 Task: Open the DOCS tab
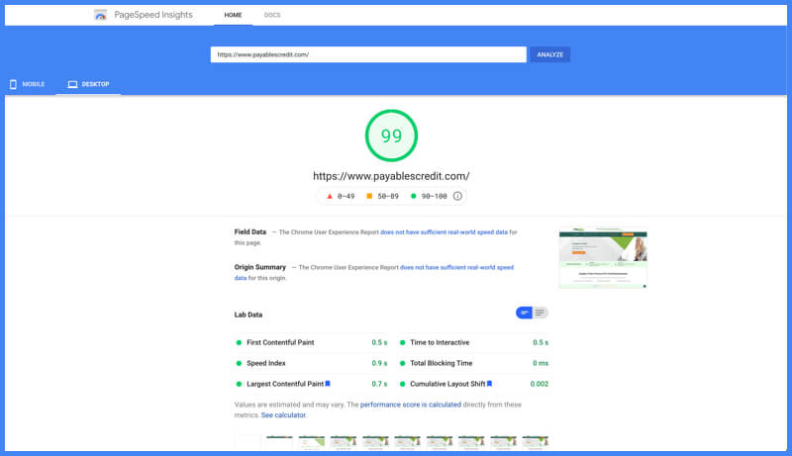tap(272, 15)
